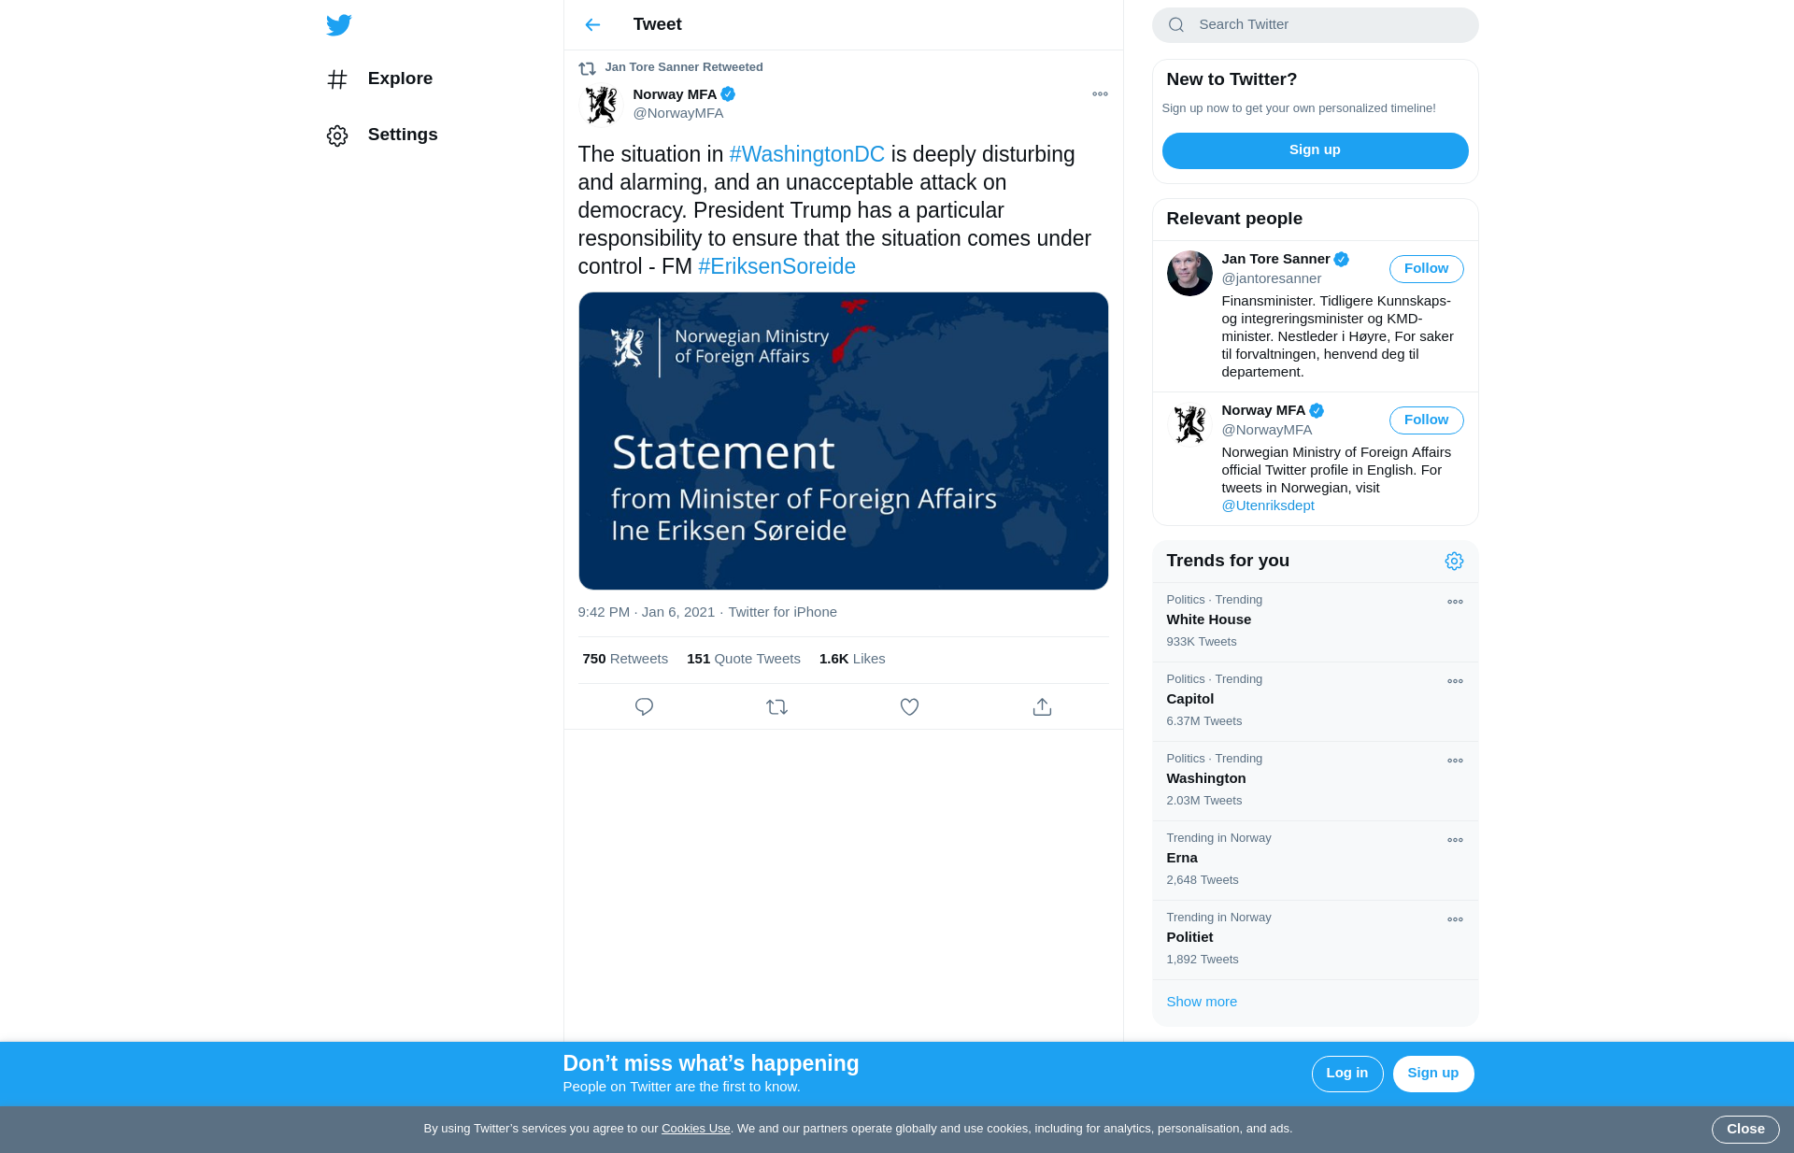This screenshot has height=1153, width=1794.
Task: Open the Trends settings gear icon
Action: click(x=1454, y=562)
